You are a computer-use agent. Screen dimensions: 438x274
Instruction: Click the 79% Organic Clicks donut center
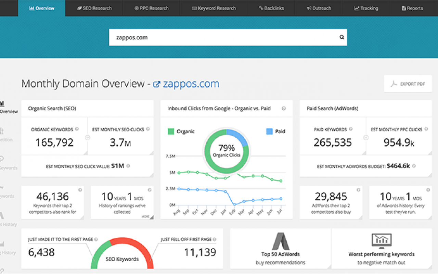point(226,151)
